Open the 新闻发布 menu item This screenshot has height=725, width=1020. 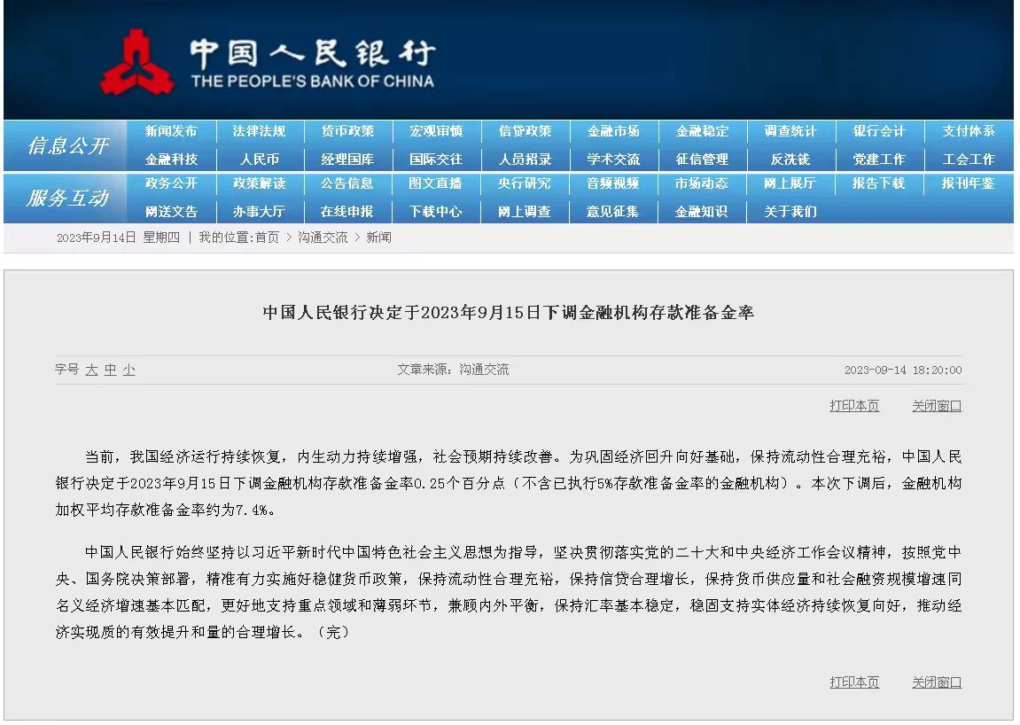pyautogui.click(x=171, y=131)
